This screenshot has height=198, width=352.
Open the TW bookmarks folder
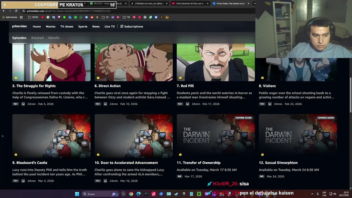point(126,17)
